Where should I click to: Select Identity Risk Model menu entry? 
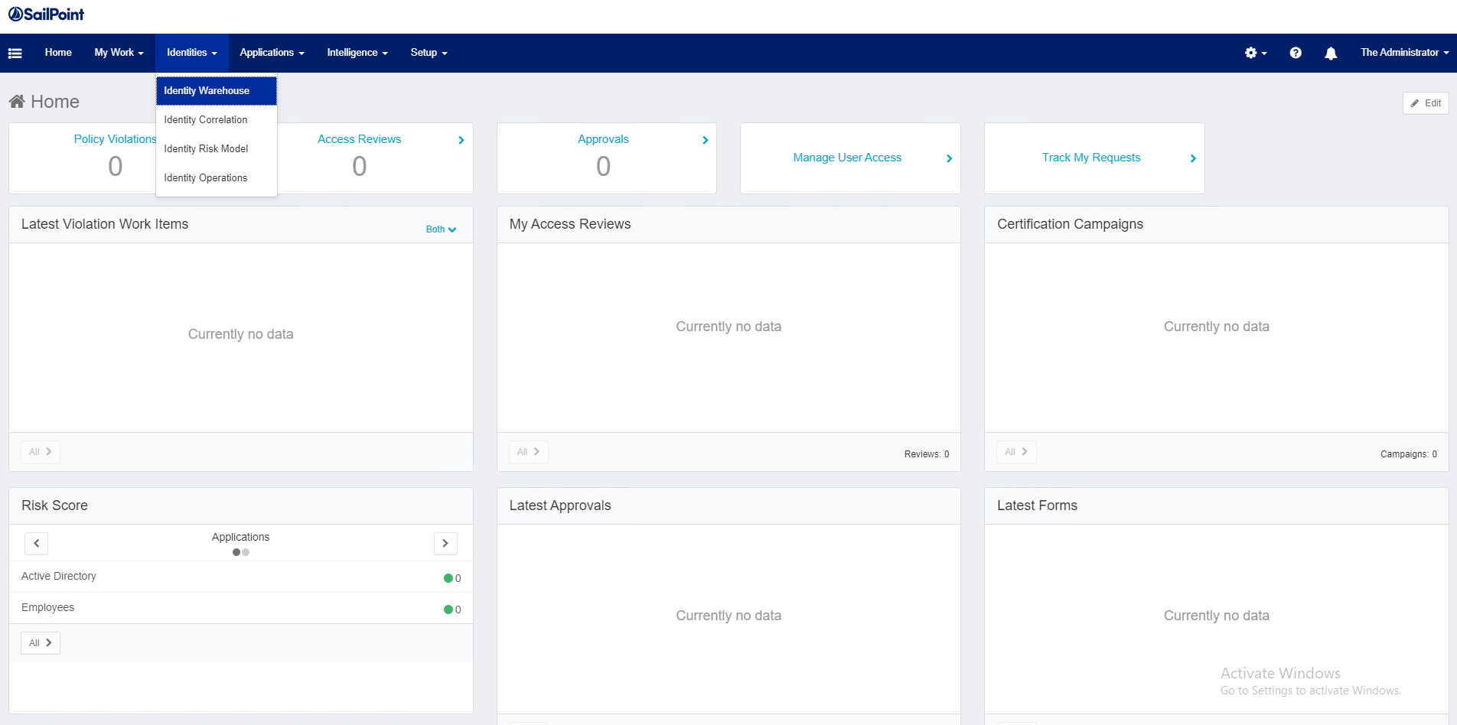[x=217, y=149]
